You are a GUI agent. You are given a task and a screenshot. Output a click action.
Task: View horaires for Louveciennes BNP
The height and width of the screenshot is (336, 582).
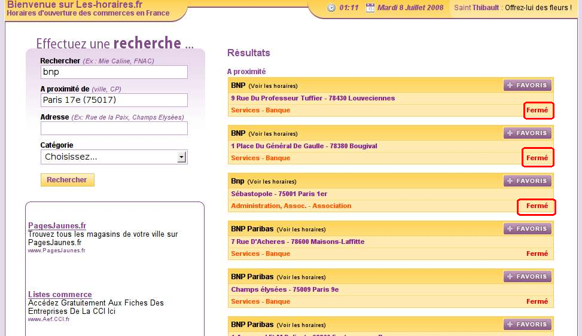(273, 86)
